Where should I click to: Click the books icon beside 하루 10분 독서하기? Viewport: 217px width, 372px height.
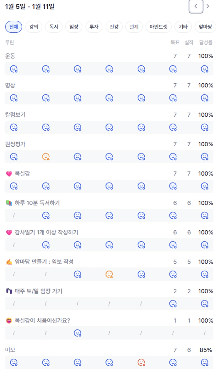tap(9, 203)
